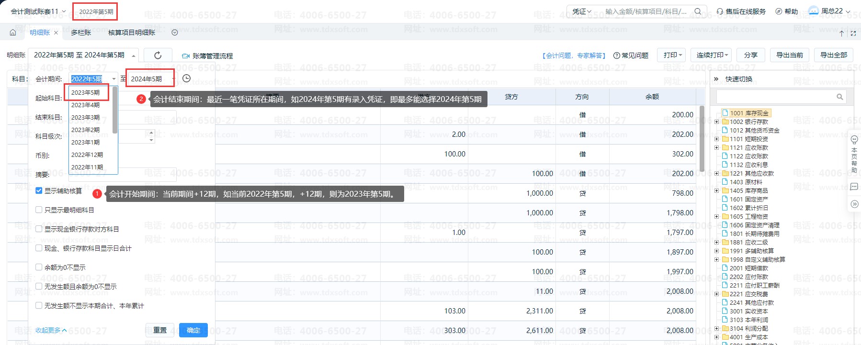The height and width of the screenshot is (345, 861).
Task: Open 售后在线服务 headset support
Action: point(741,11)
